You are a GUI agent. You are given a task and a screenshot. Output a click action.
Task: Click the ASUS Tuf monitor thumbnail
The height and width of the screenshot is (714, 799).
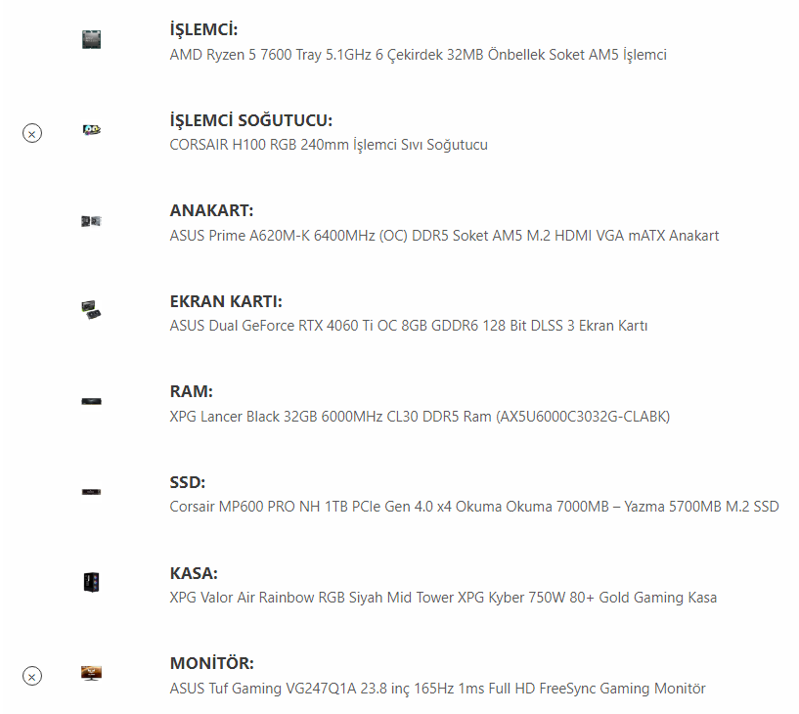pos(92,673)
